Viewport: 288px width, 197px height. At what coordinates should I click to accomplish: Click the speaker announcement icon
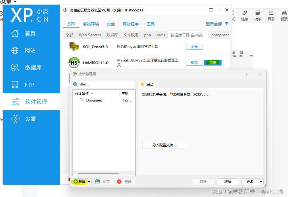click(x=65, y=10)
